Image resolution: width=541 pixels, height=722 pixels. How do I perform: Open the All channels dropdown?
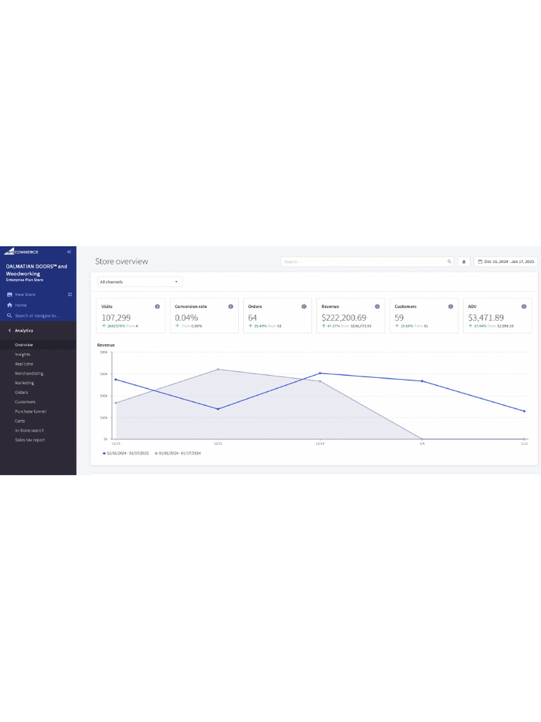point(140,282)
